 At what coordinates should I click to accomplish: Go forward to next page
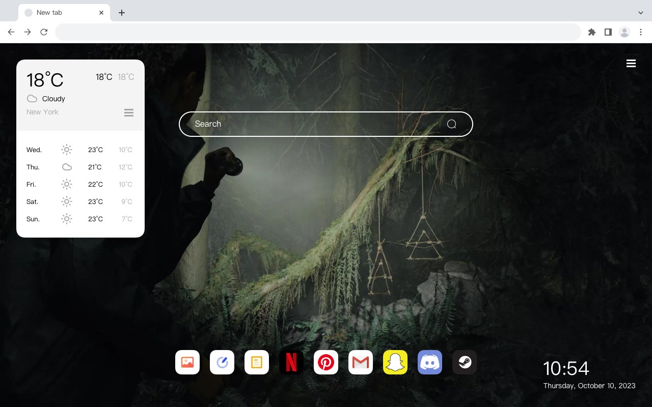point(28,32)
